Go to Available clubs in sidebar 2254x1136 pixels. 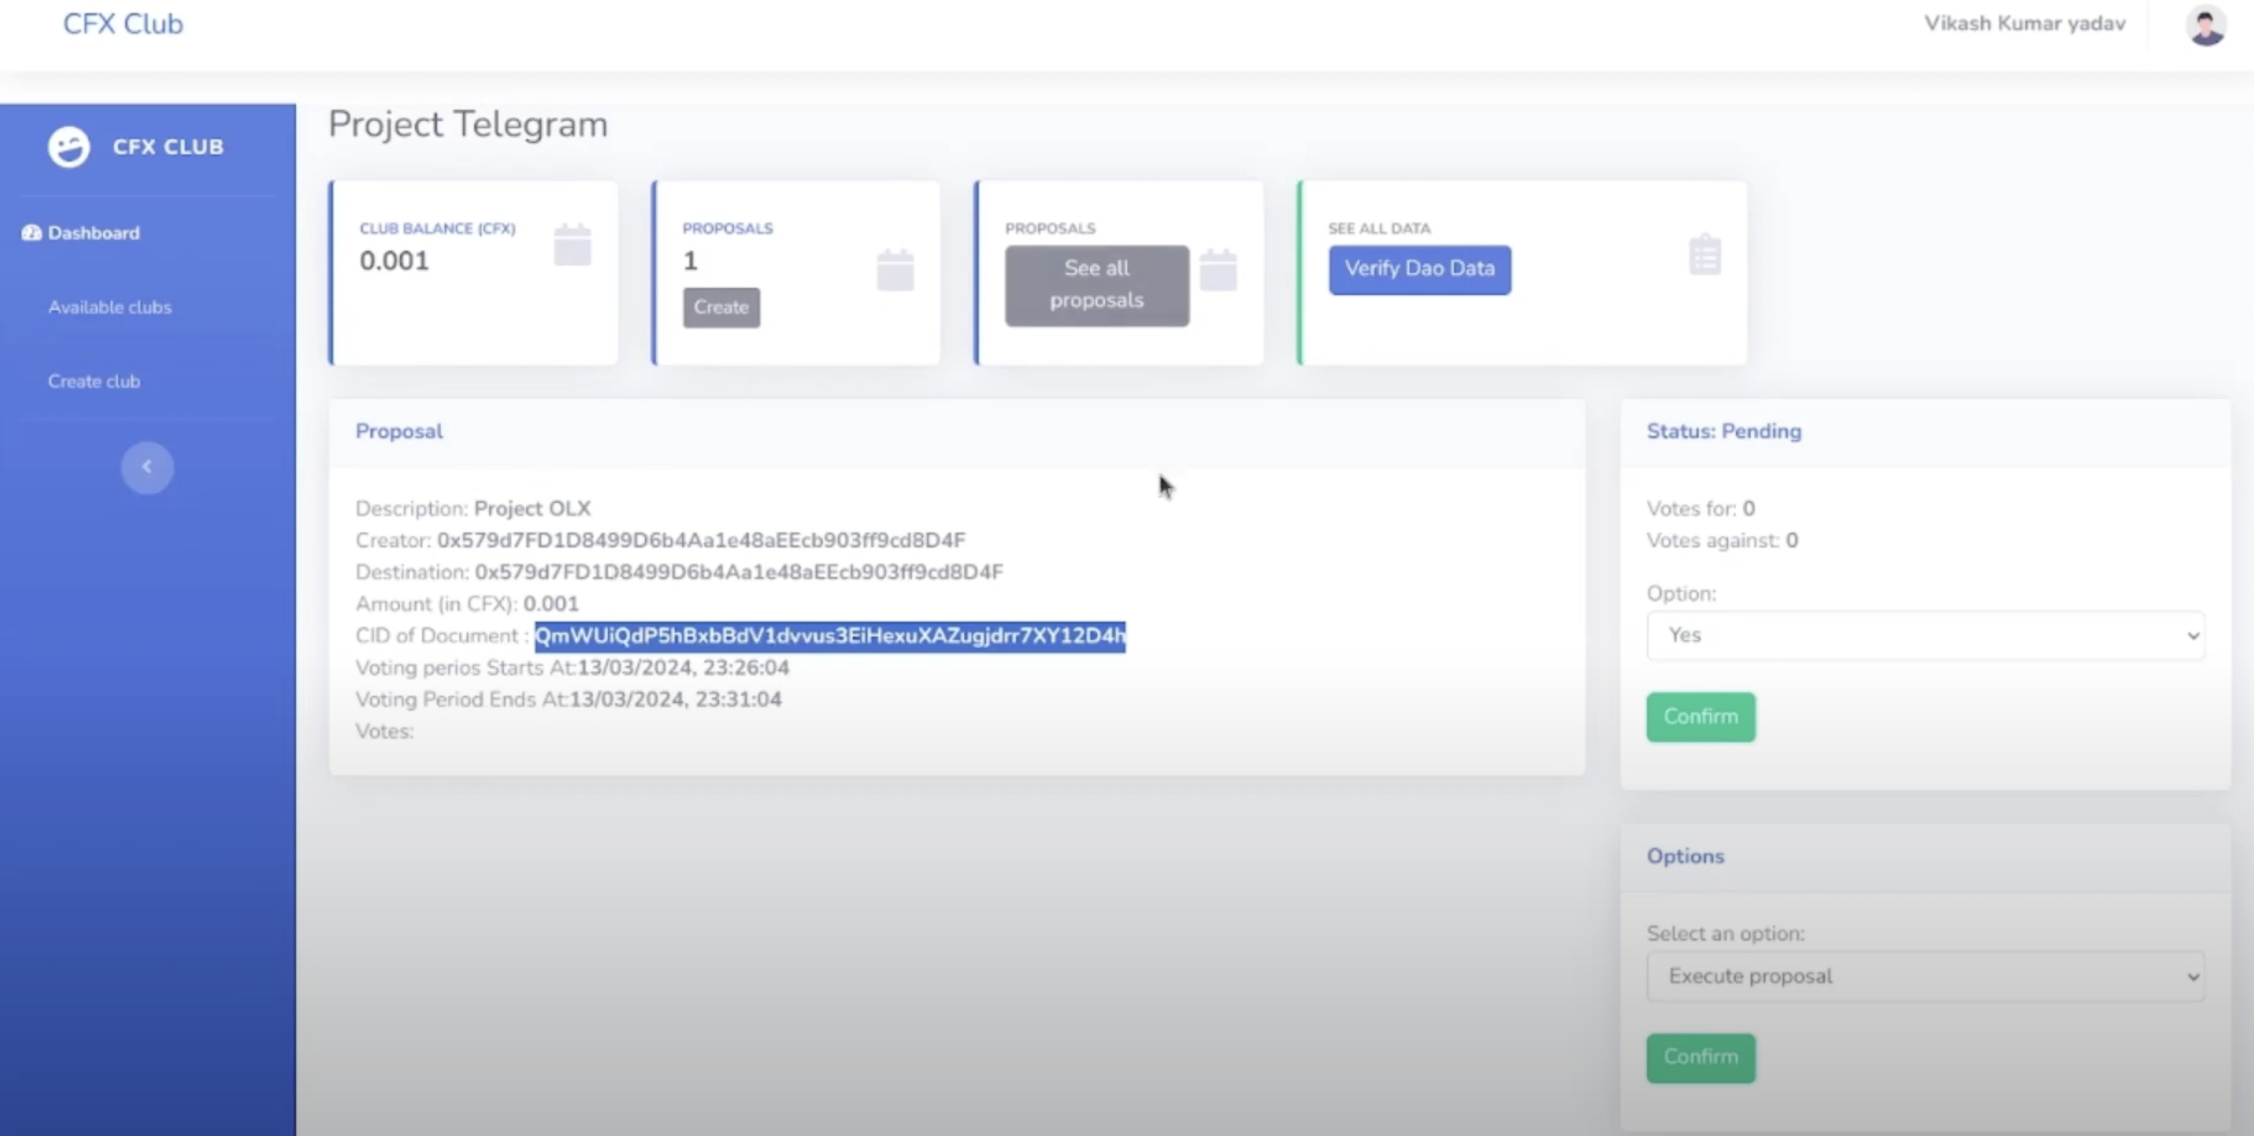coord(109,307)
